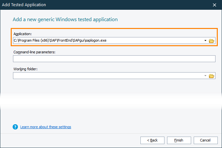
Task: Click 'saplogon.exe' at the application path end
Action: tap(95, 41)
